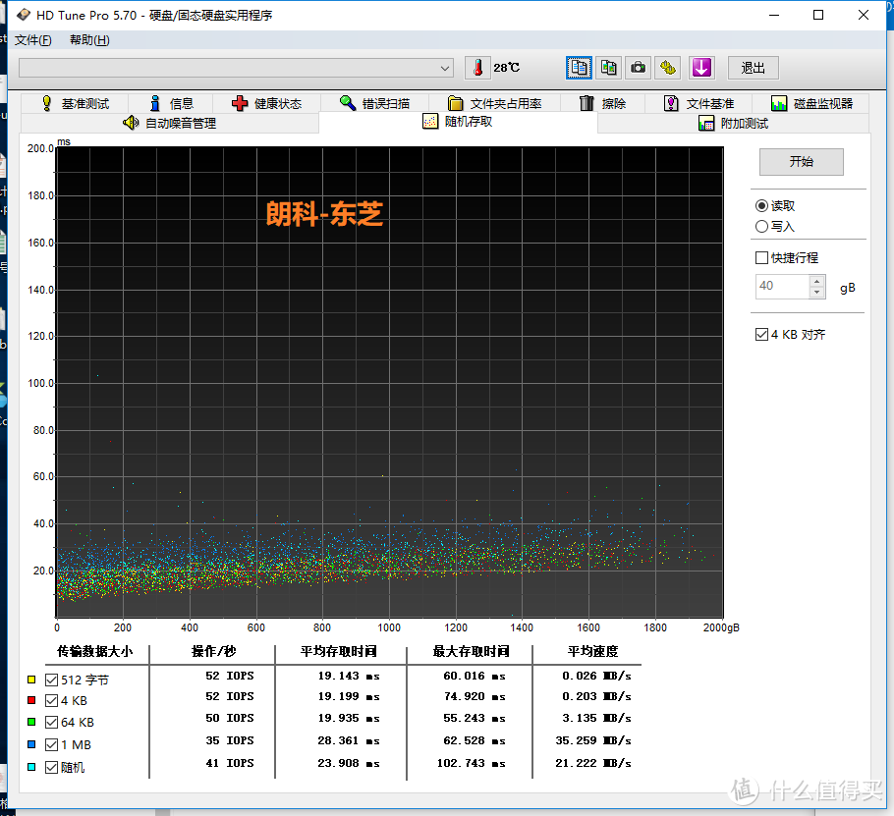
Task: Click the 操作/秒 column header
Action: (x=213, y=651)
